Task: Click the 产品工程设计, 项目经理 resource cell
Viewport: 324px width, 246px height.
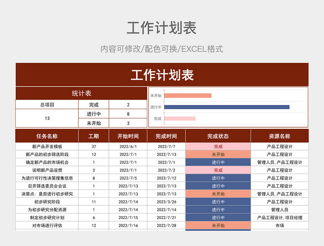Action: [279, 218]
